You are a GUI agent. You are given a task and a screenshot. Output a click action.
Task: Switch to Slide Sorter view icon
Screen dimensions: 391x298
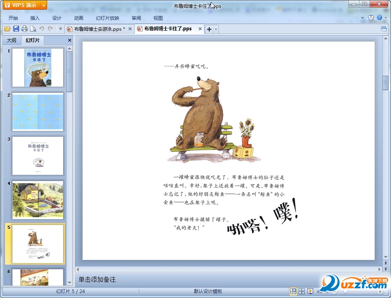[301, 291]
